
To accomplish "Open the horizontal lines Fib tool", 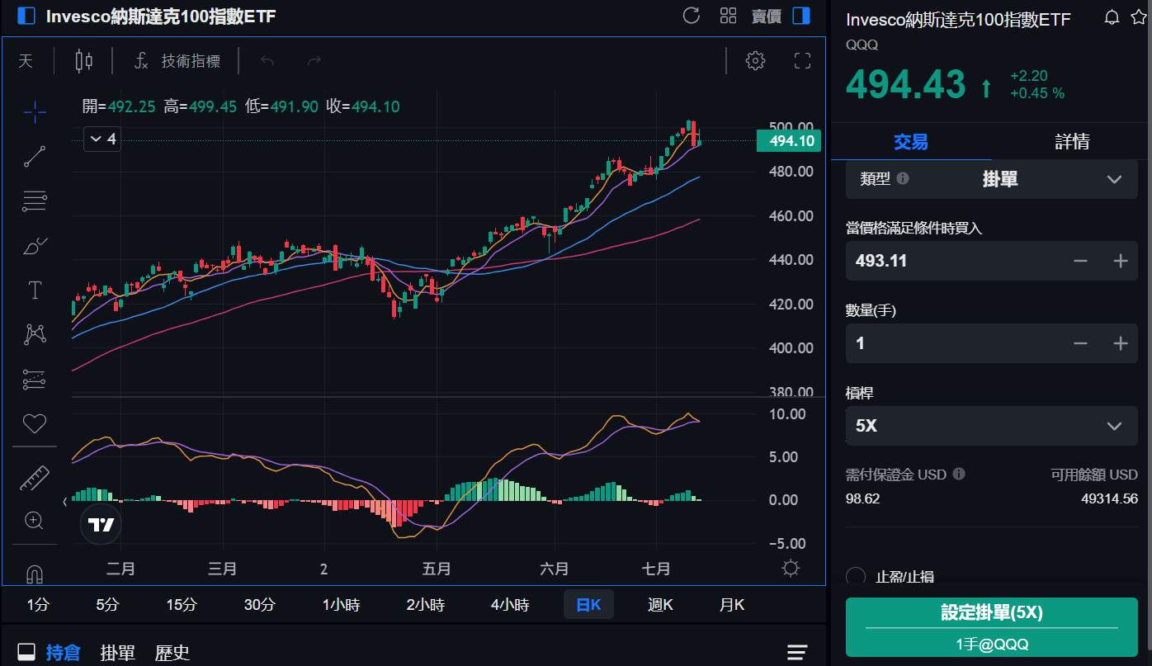I will 35,201.
